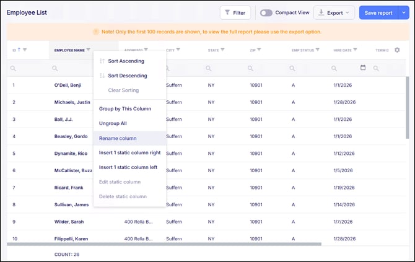
Task: Click hire date 1/5/2026
Action: 343,170
